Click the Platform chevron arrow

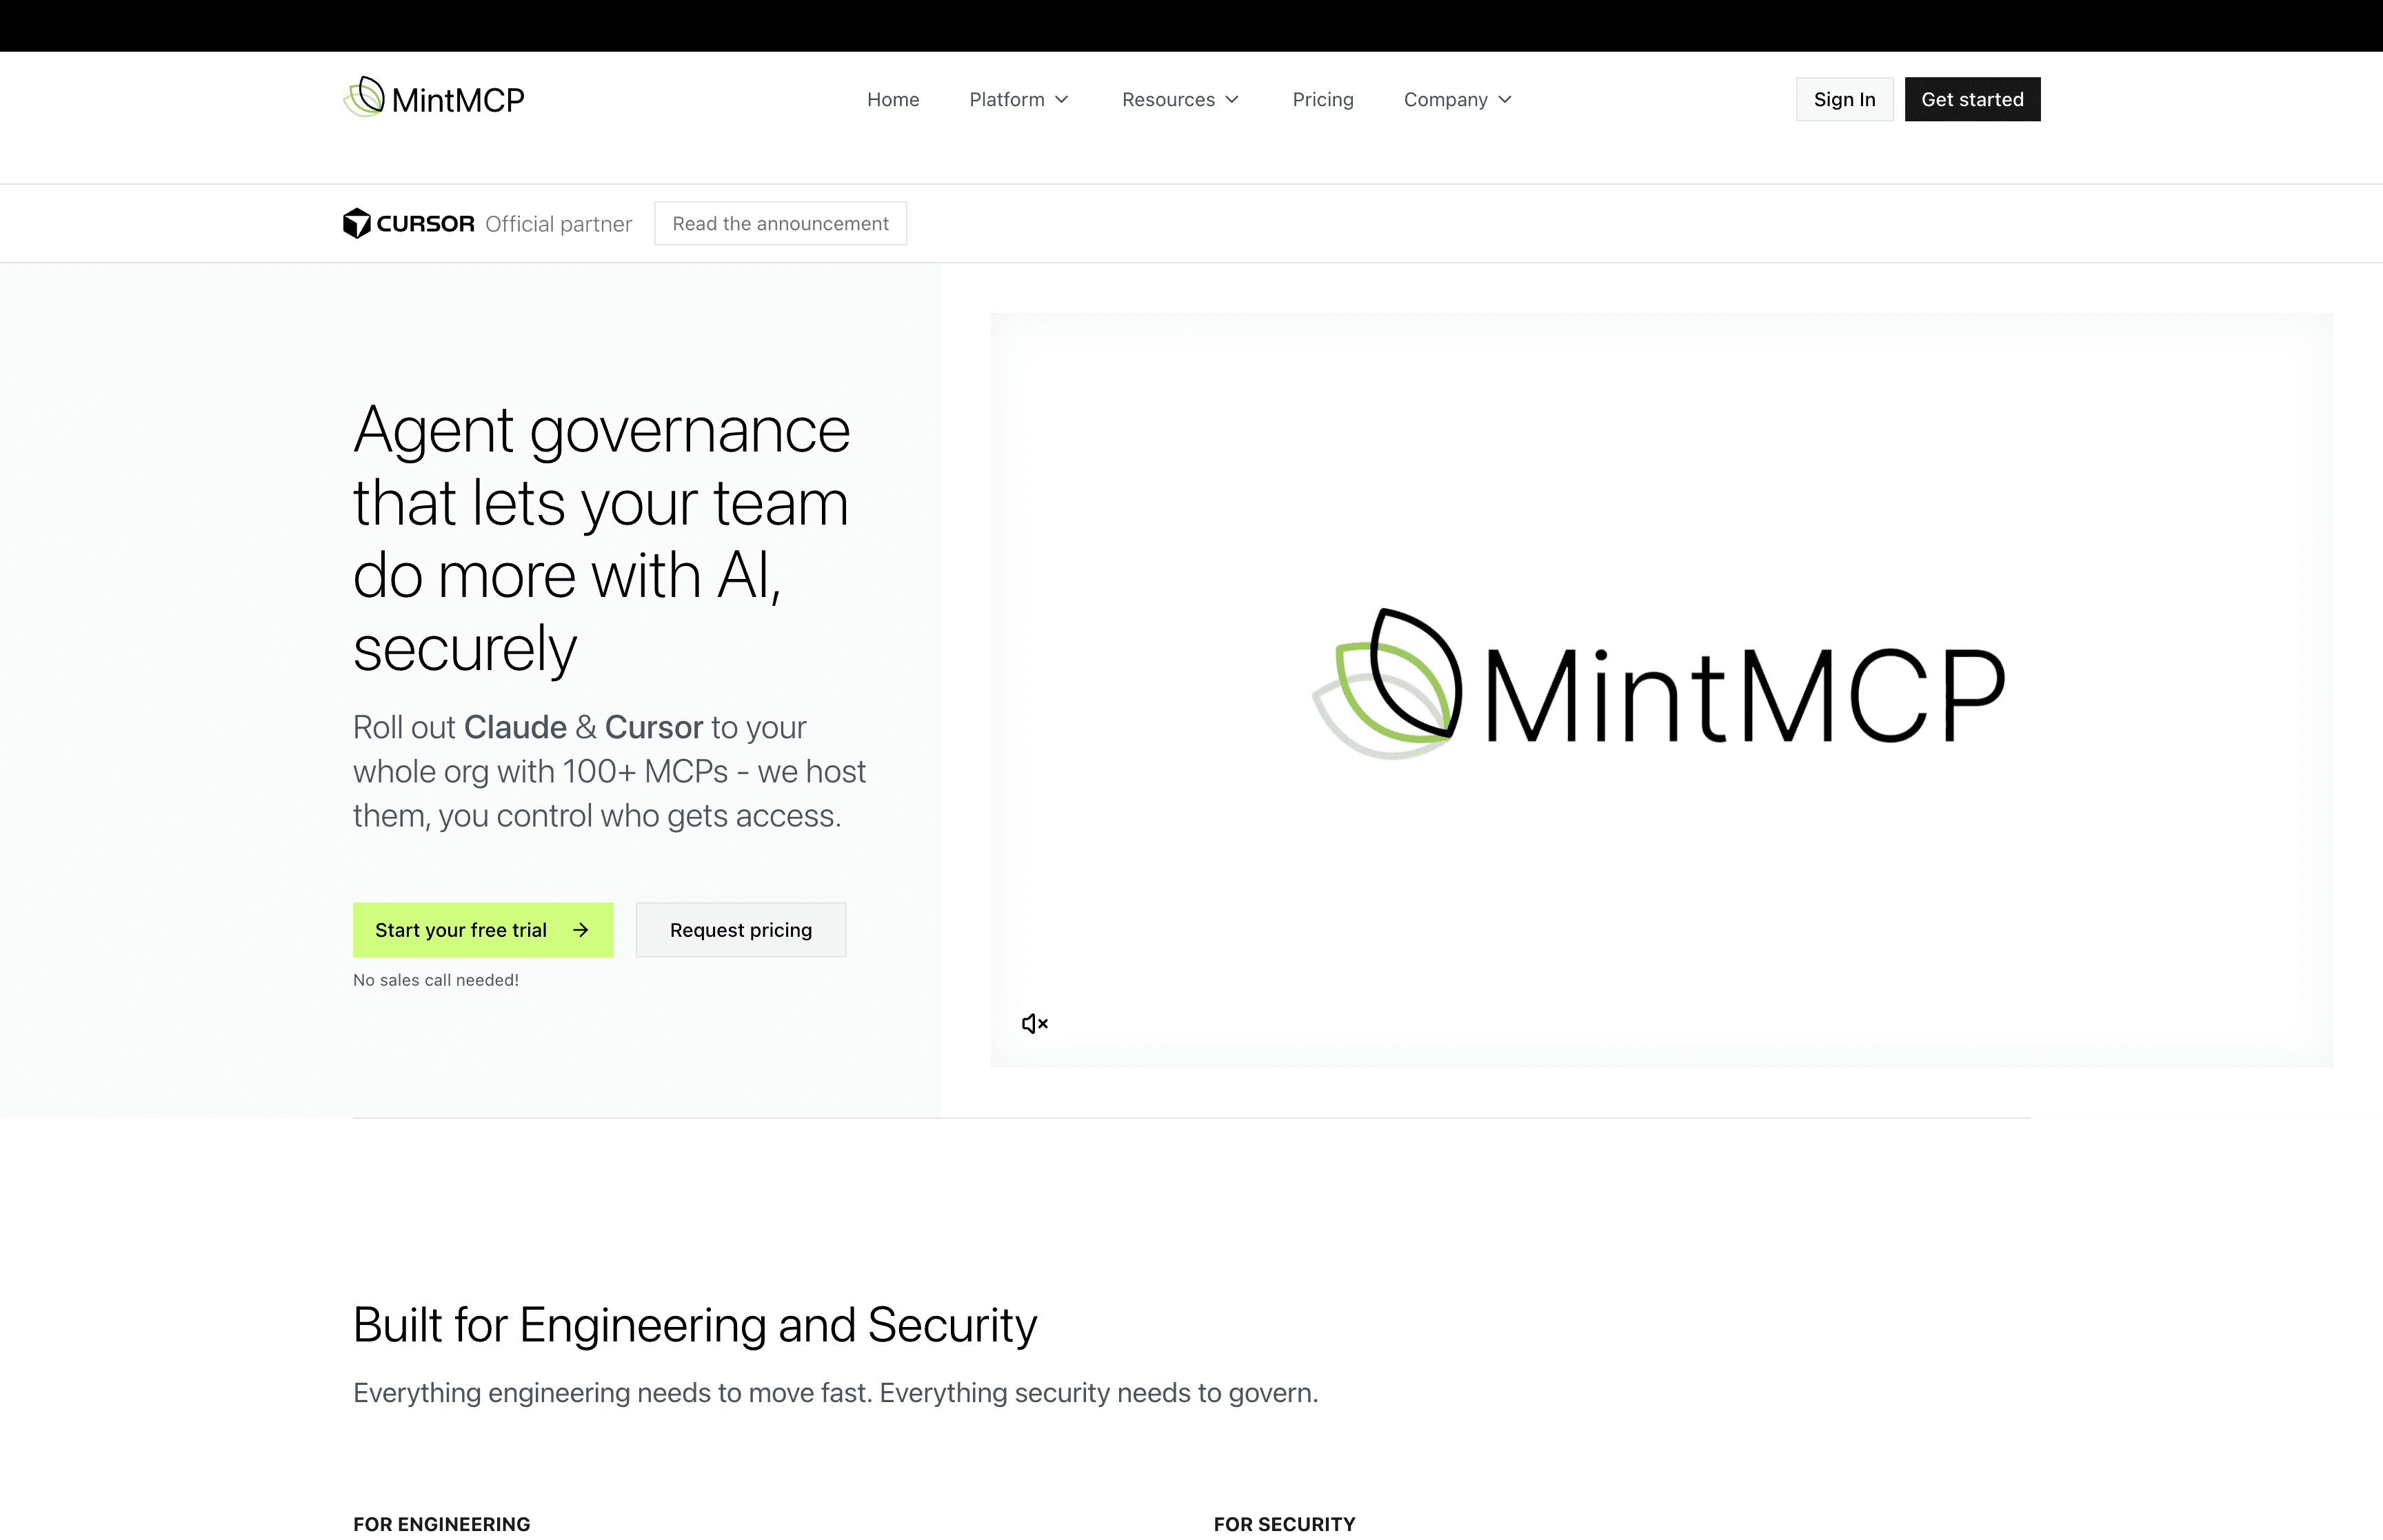click(1062, 99)
